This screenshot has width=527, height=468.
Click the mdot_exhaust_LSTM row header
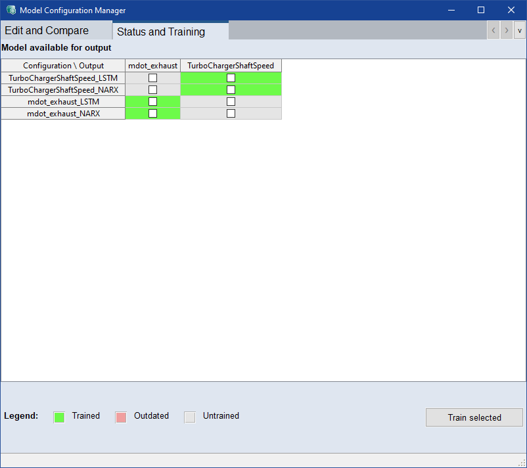[63, 102]
